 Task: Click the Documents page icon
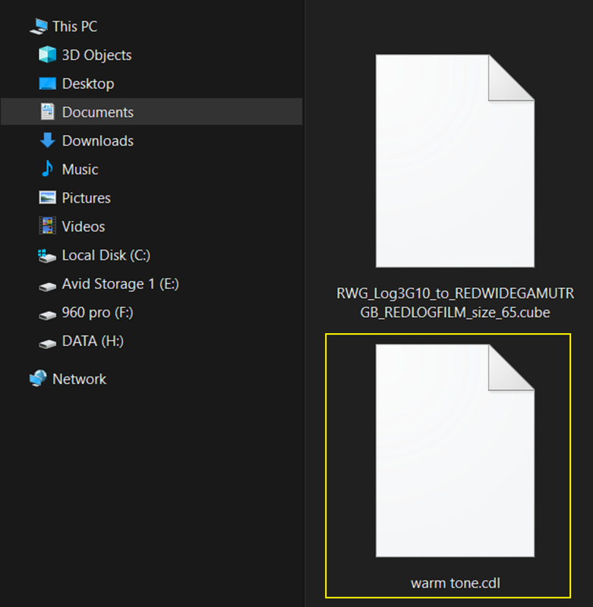pos(47,112)
